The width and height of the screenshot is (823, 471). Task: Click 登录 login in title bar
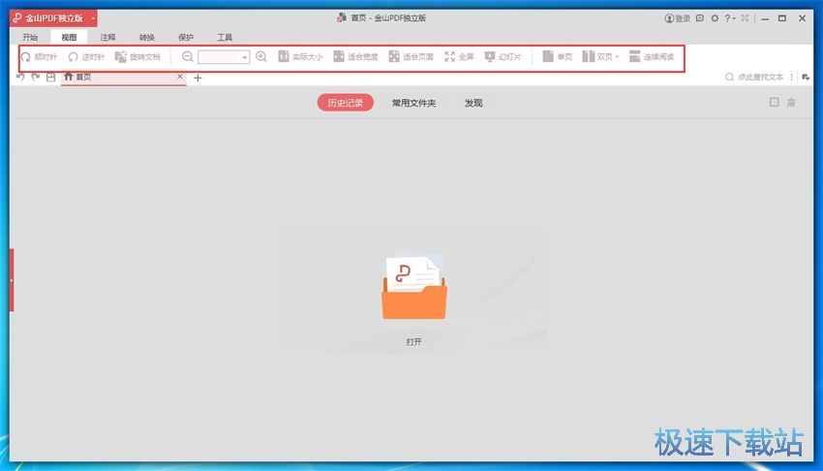(677, 18)
